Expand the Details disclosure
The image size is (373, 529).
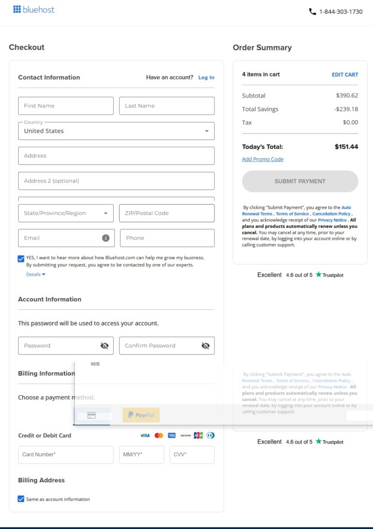pos(36,274)
